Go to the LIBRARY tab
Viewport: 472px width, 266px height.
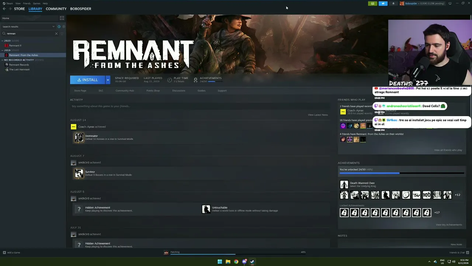(35, 9)
